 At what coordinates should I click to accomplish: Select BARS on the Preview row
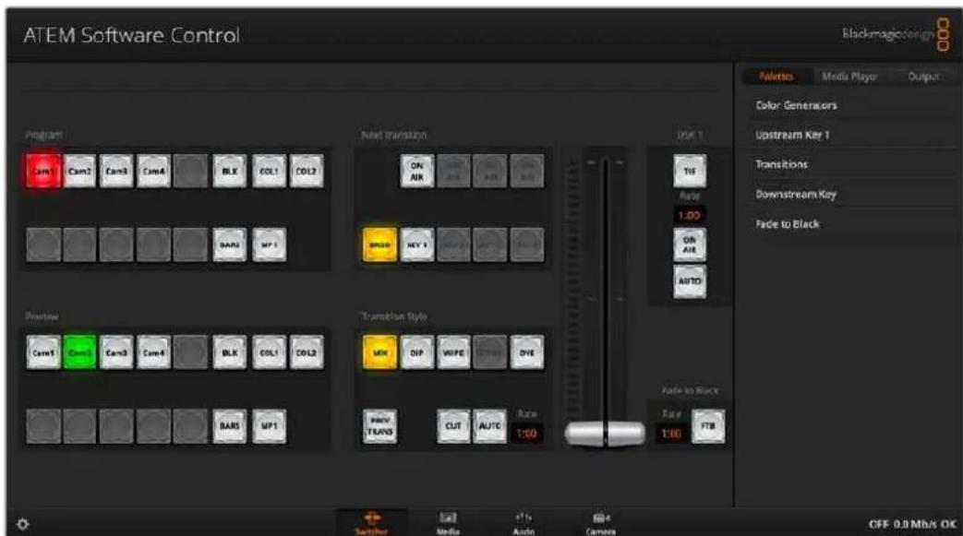coord(230,426)
